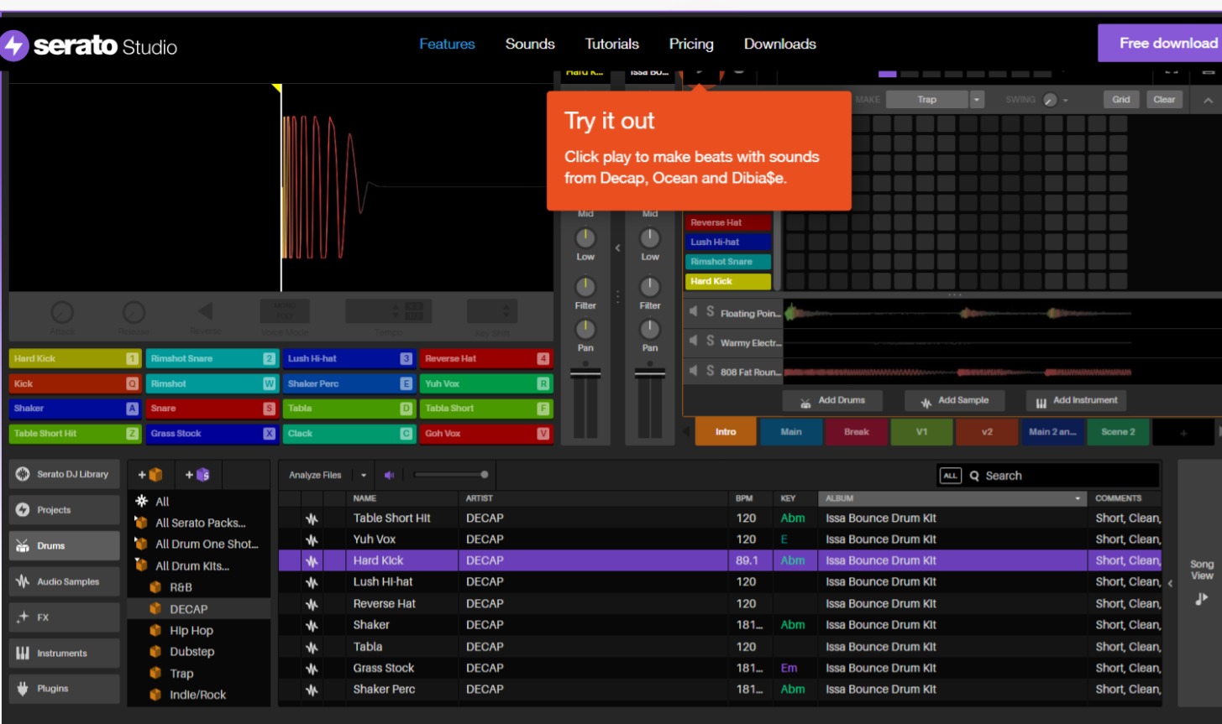This screenshot has height=724, width=1222.
Task: Open the Make pattern dropdown arrow
Action: tap(977, 100)
